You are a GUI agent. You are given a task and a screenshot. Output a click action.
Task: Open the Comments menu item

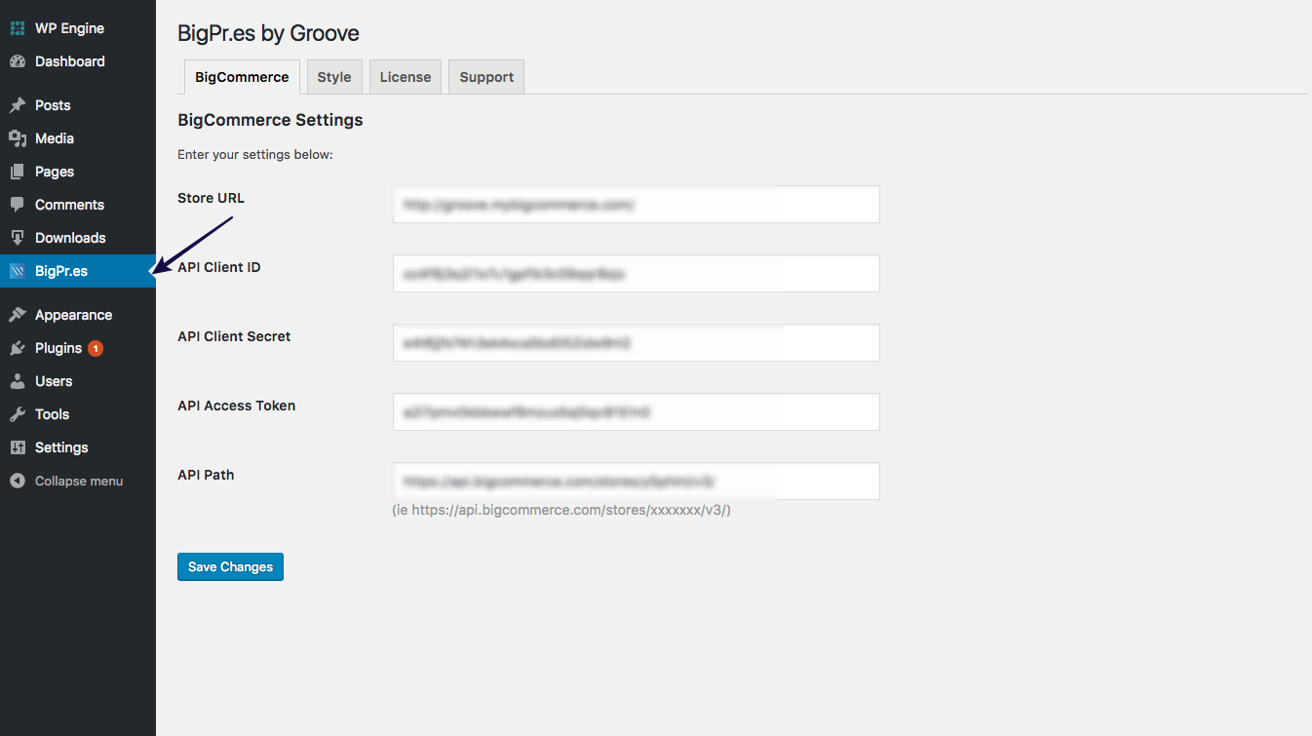pyautogui.click(x=78, y=205)
